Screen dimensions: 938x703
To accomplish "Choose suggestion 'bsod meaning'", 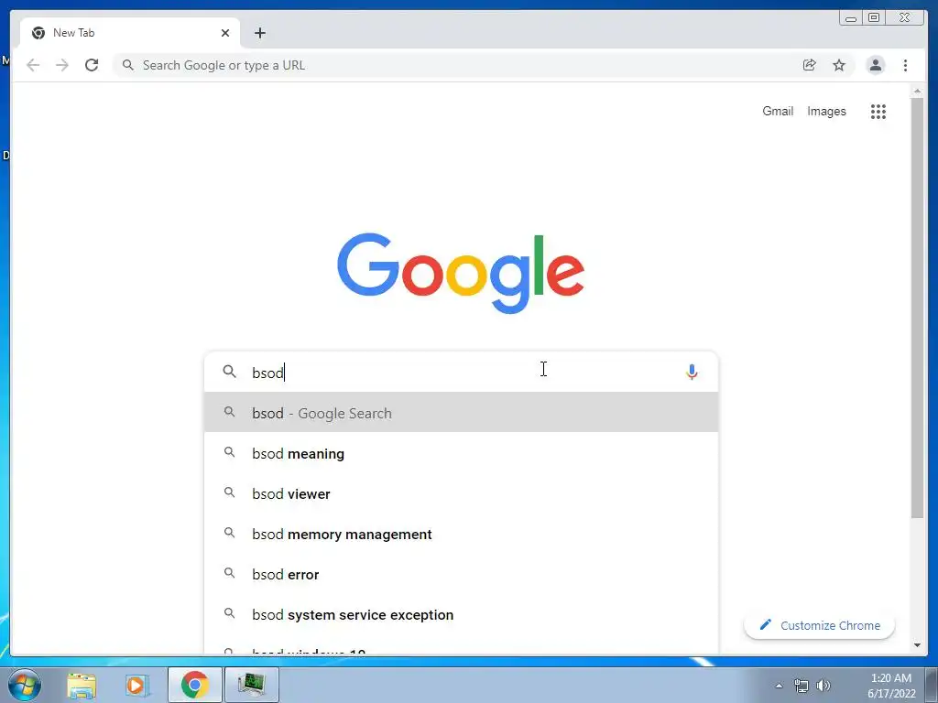I will click(461, 453).
